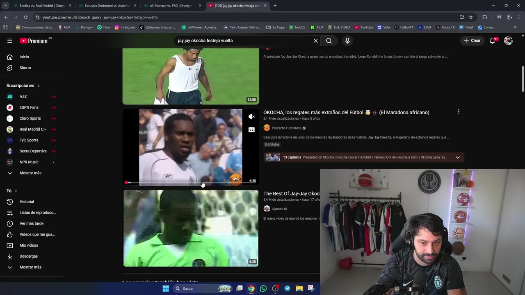Open the Proyecto Futbolteca channel
The width and height of the screenshot is (525, 295).
coord(286,128)
